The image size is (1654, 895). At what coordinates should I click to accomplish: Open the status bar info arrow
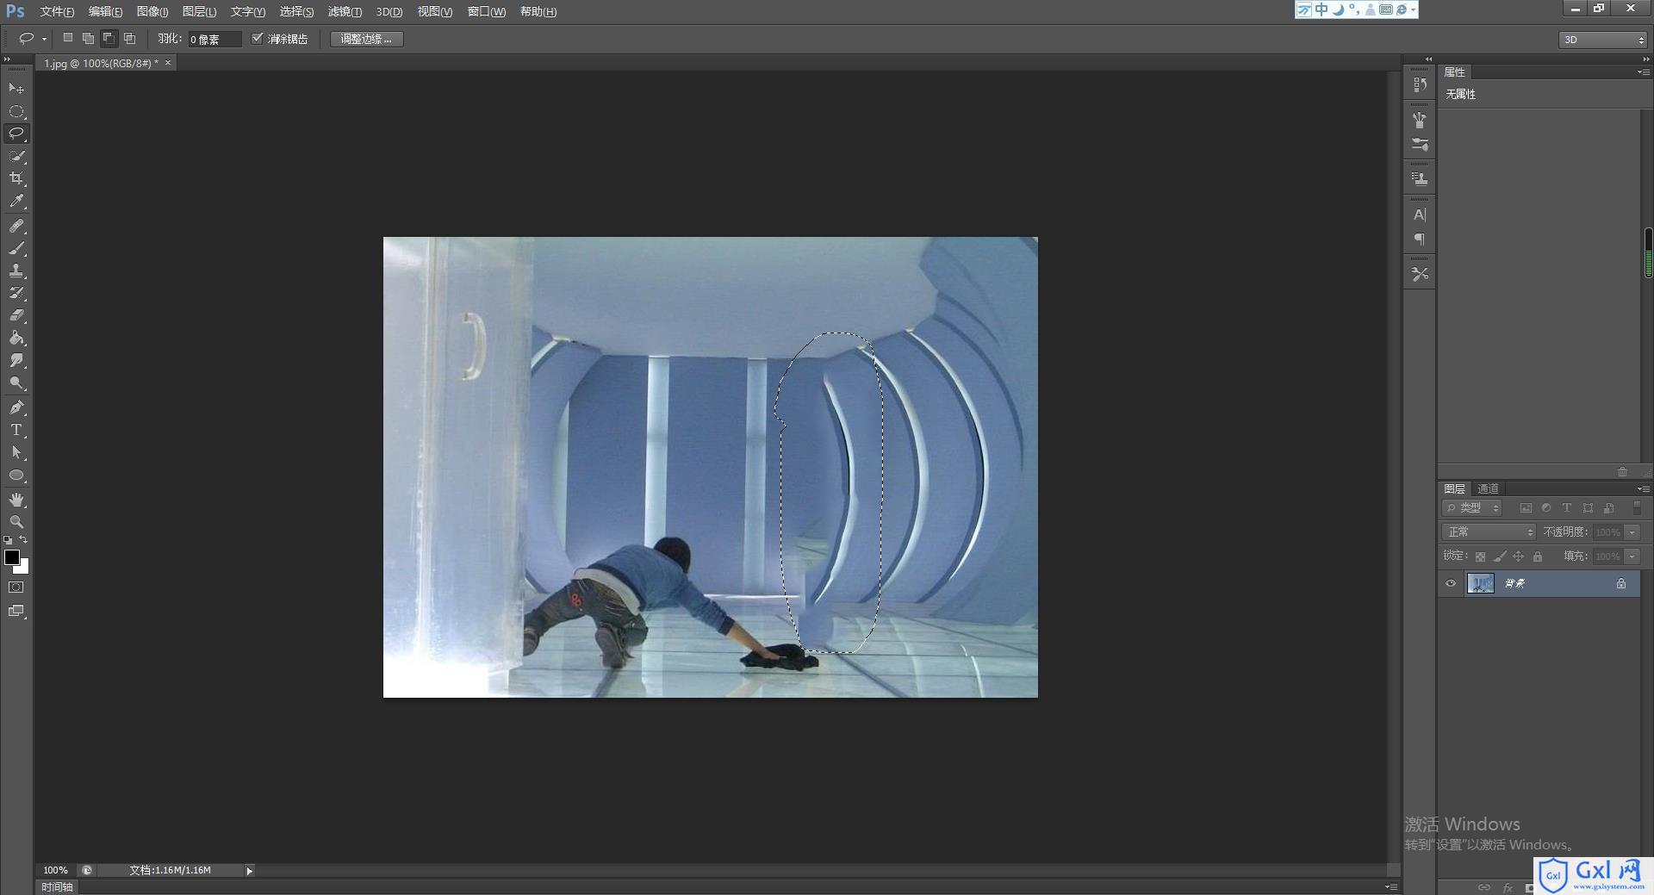250,871
